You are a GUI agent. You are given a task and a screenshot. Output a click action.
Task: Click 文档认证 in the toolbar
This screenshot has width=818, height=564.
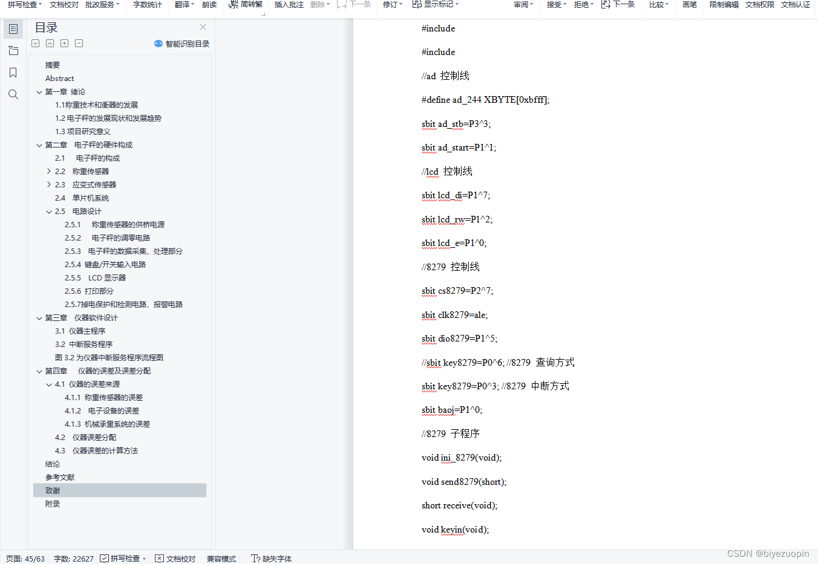click(x=796, y=4)
